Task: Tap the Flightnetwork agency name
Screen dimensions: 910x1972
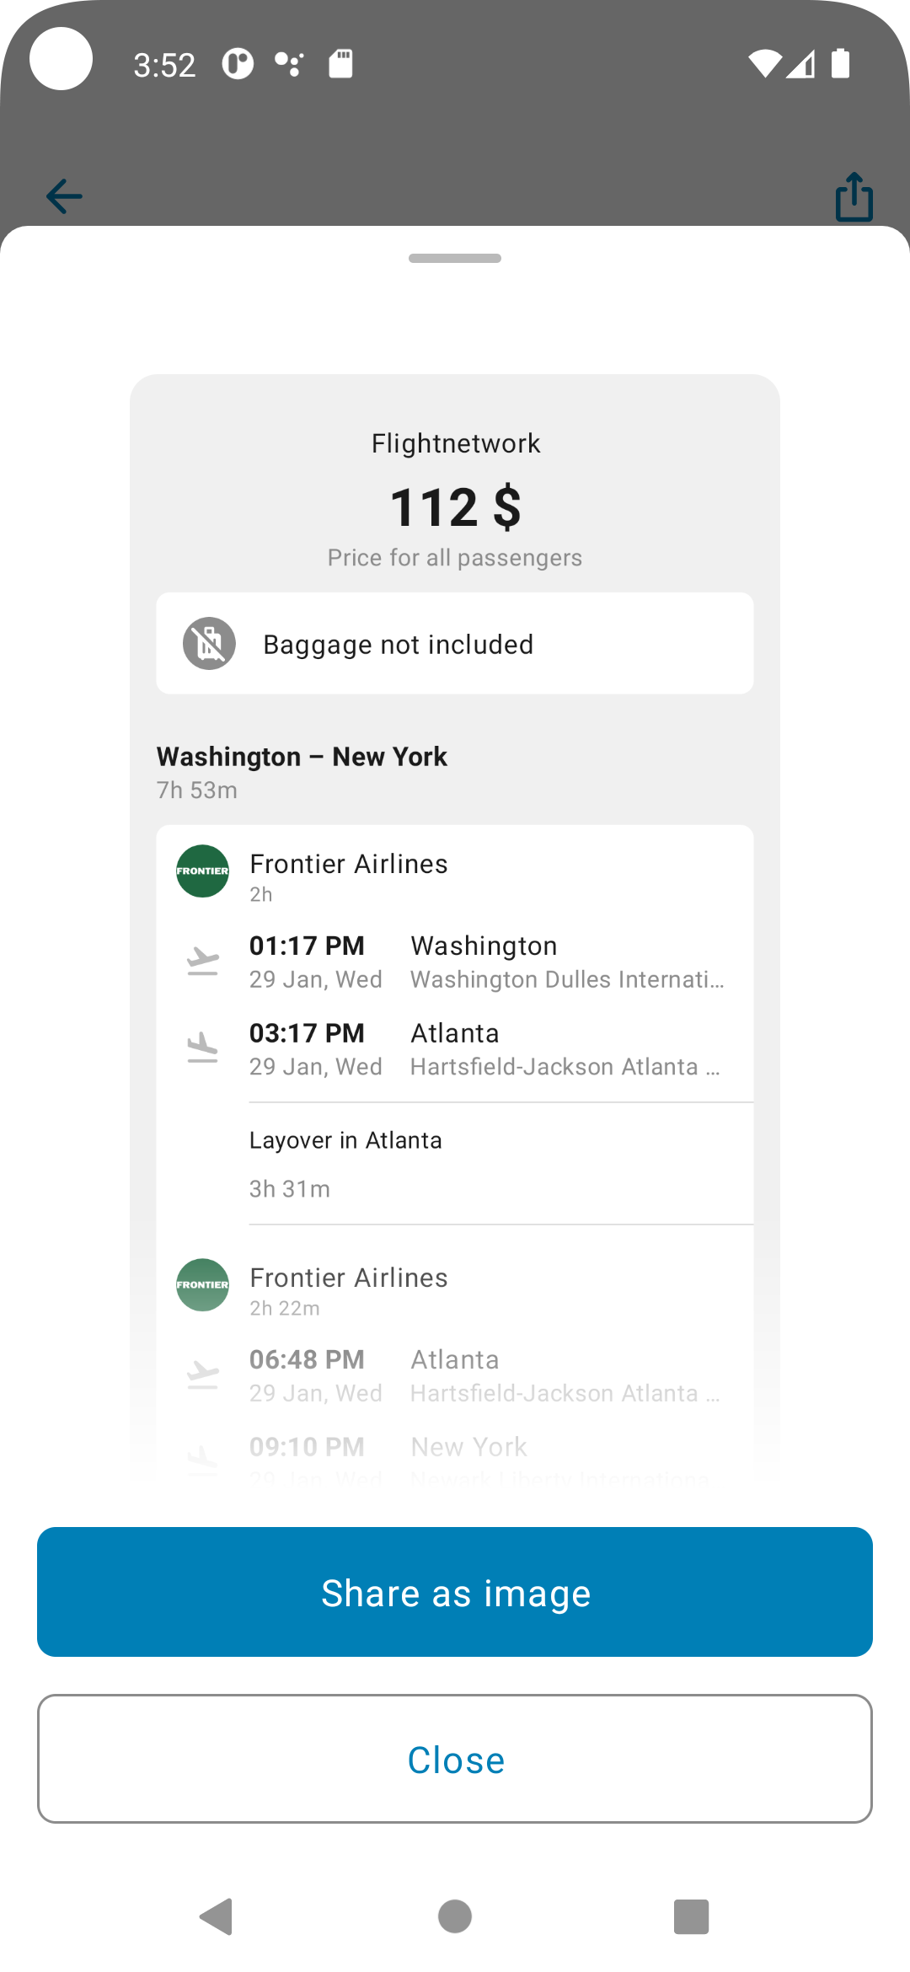Action: [455, 443]
